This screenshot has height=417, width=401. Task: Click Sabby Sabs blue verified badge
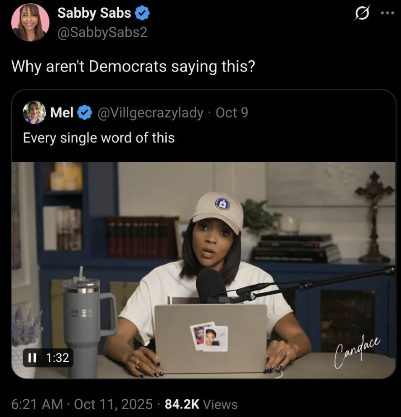[143, 14]
